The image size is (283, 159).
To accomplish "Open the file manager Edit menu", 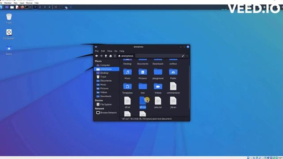I will (103, 51).
